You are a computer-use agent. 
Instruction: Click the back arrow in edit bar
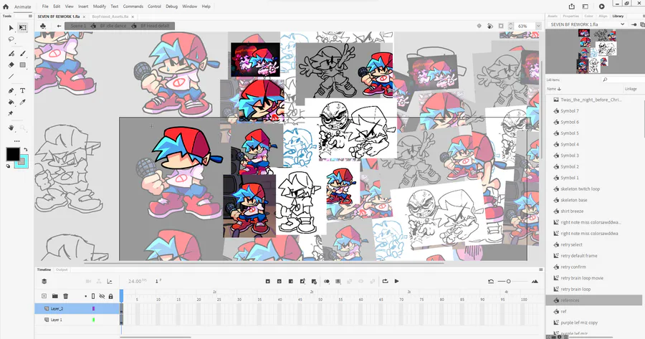[59, 26]
